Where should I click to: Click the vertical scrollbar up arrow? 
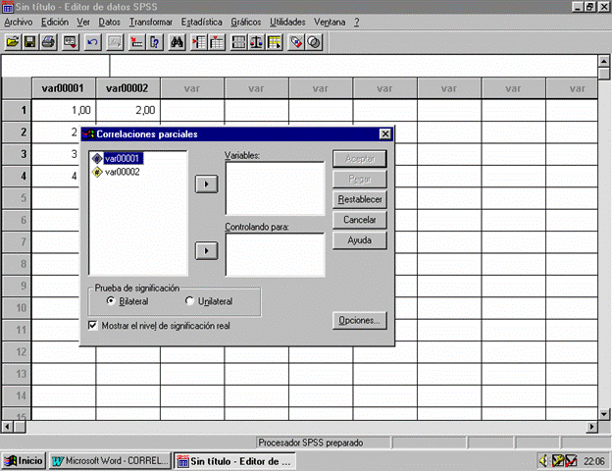click(x=604, y=61)
